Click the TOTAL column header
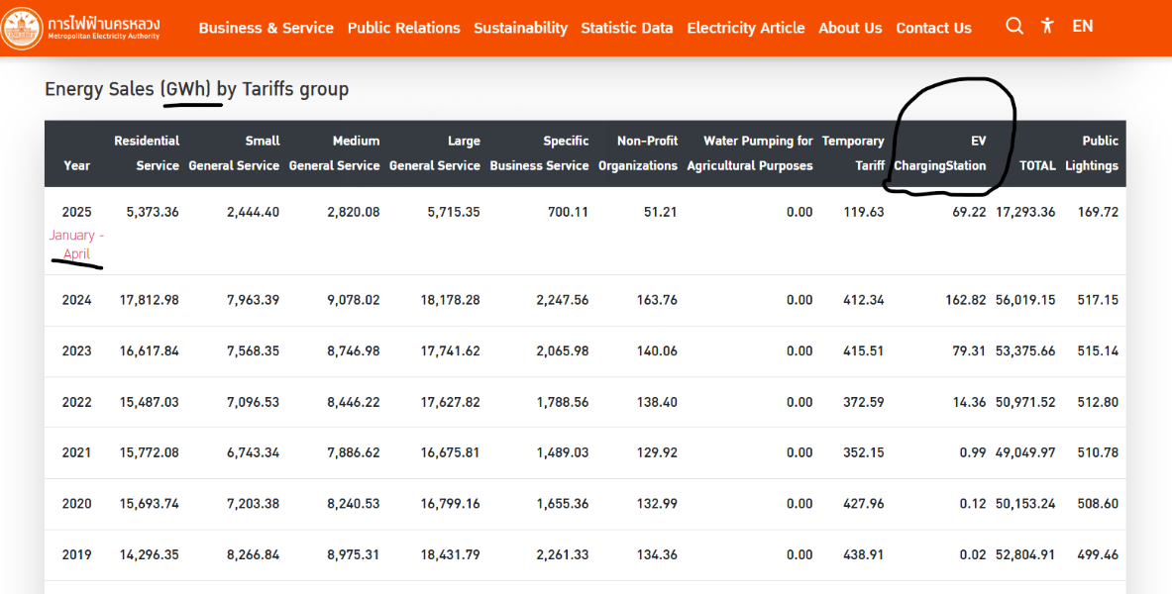Viewport: 1172px width, 594px height. 1037,166
